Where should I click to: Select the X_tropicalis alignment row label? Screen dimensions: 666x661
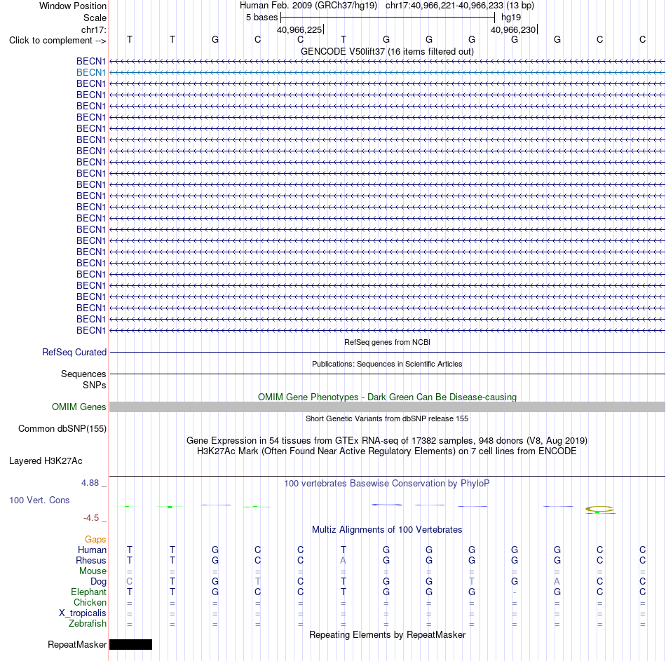[x=83, y=613]
